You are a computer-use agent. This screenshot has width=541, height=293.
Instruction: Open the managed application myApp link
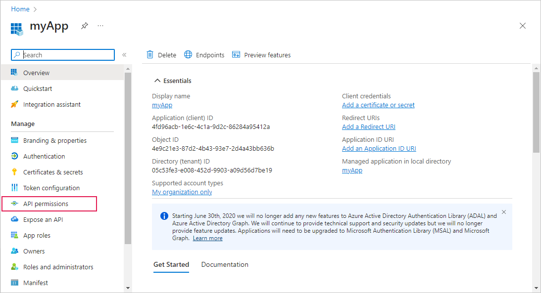(x=352, y=170)
